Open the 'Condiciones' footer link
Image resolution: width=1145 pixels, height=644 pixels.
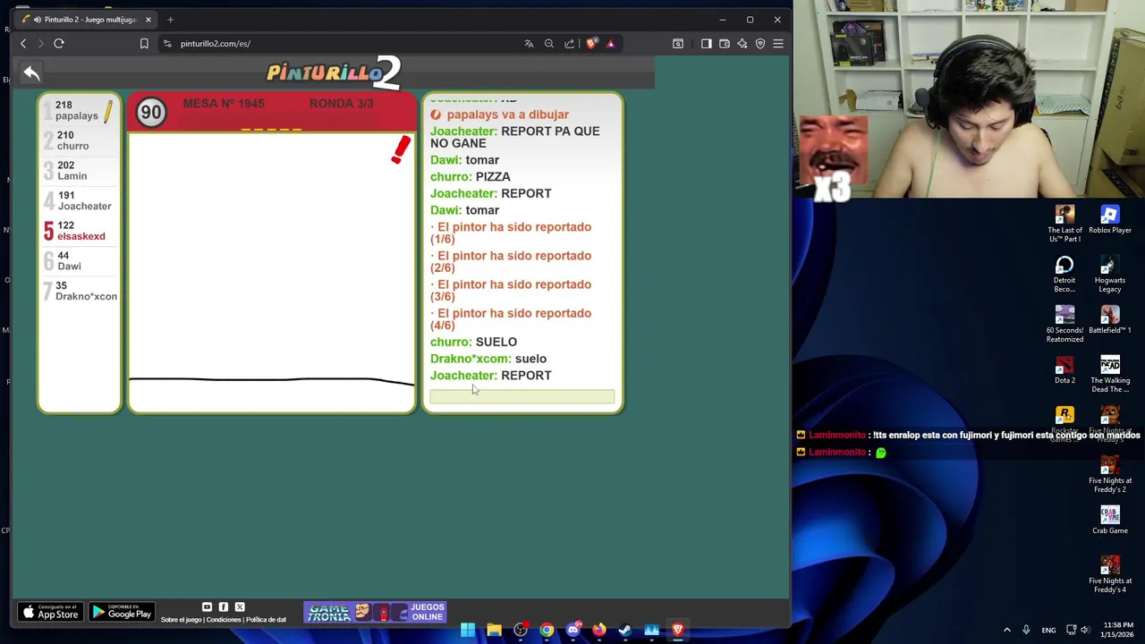pyautogui.click(x=224, y=620)
